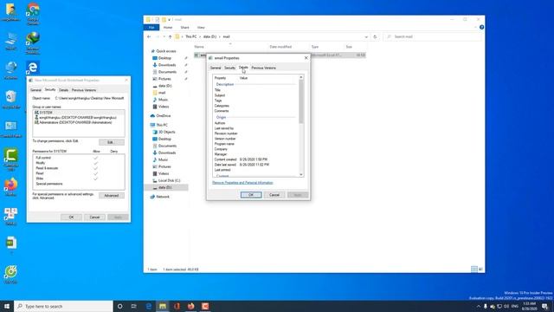Click OK in Excel Worksheet Properties
The width and height of the screenshot is (554, 312).
71,218
